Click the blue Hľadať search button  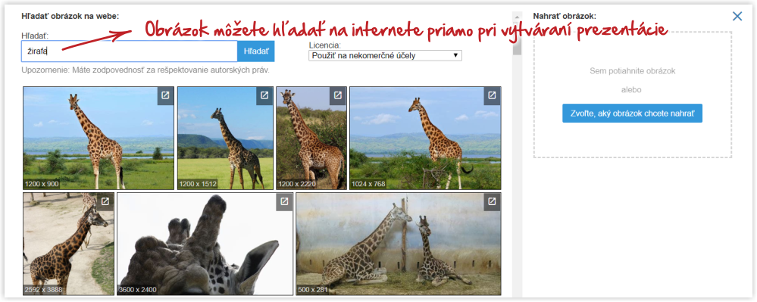256,51
